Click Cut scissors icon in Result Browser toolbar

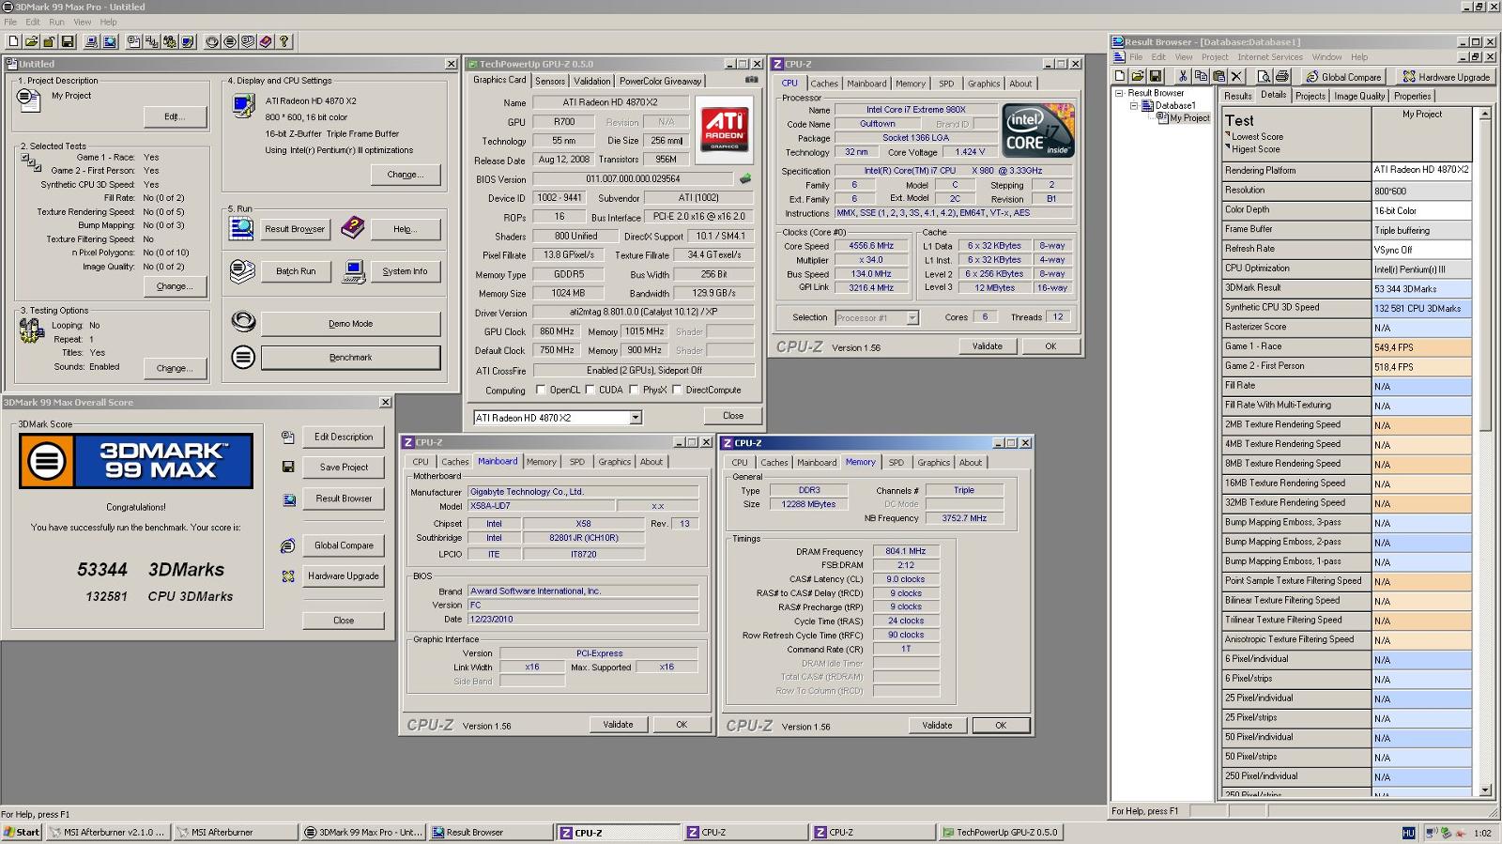1183,76
